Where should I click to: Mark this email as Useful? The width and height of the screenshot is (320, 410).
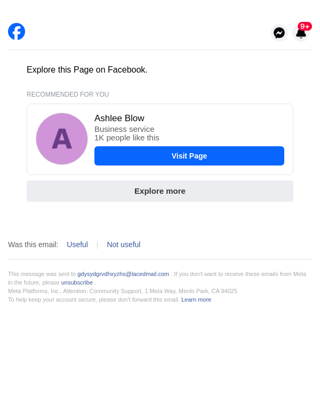tap(77, 245)
